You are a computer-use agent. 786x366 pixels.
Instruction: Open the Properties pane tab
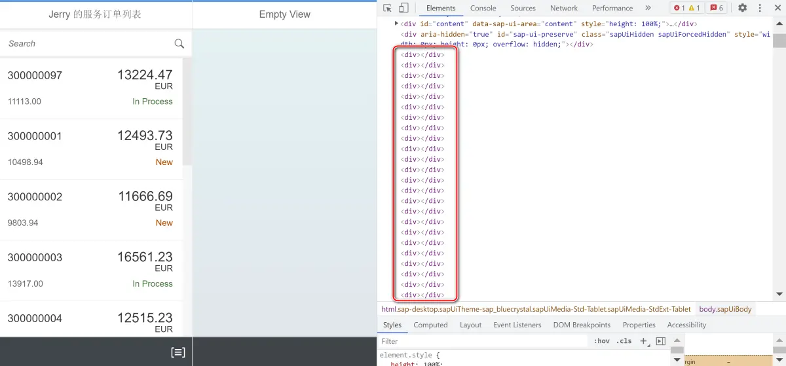tap(639, 325)
